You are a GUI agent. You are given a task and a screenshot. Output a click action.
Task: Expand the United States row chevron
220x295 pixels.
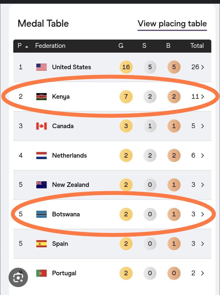click(203, 67)
